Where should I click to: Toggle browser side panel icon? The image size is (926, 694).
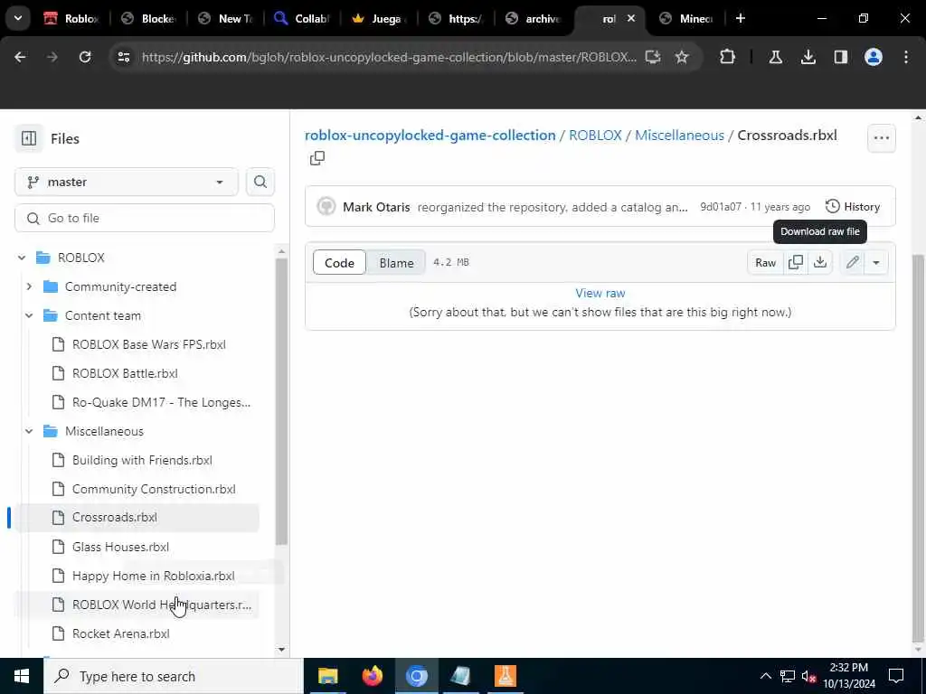tap(840, 57)
